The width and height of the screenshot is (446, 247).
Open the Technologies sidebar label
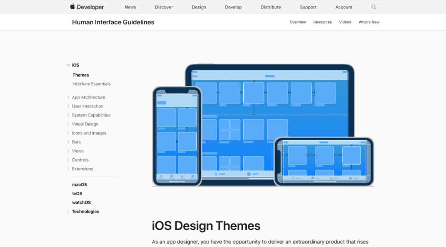(85, 212)
